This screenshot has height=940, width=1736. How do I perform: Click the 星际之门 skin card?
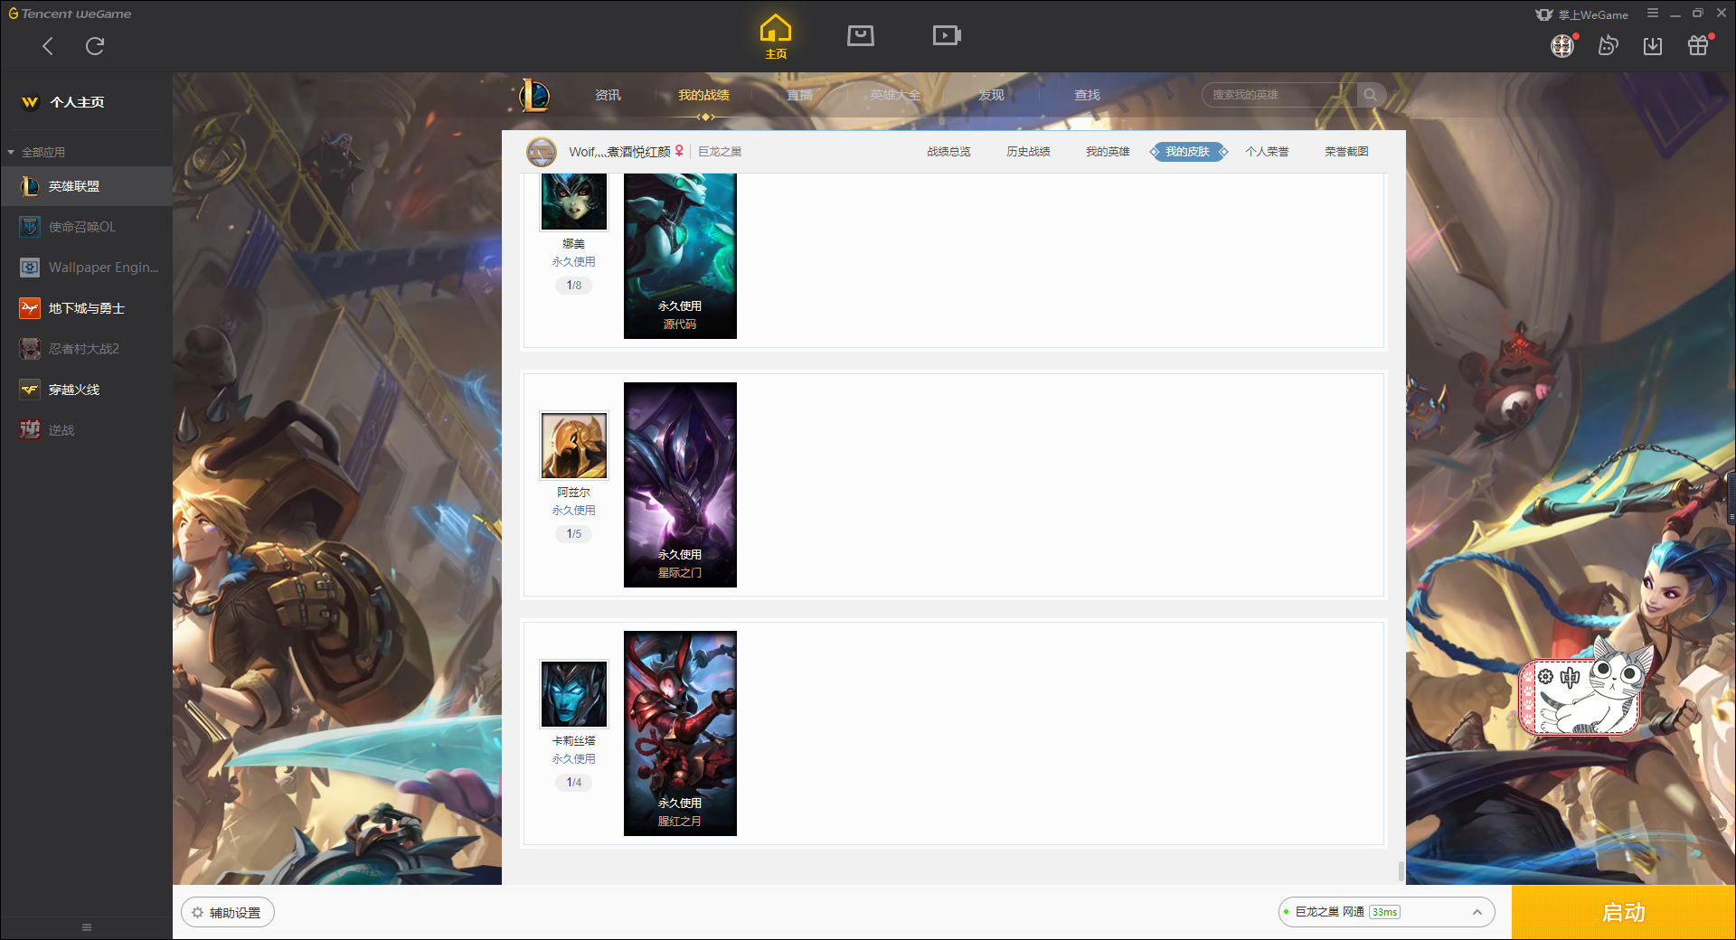pos(680,484)
